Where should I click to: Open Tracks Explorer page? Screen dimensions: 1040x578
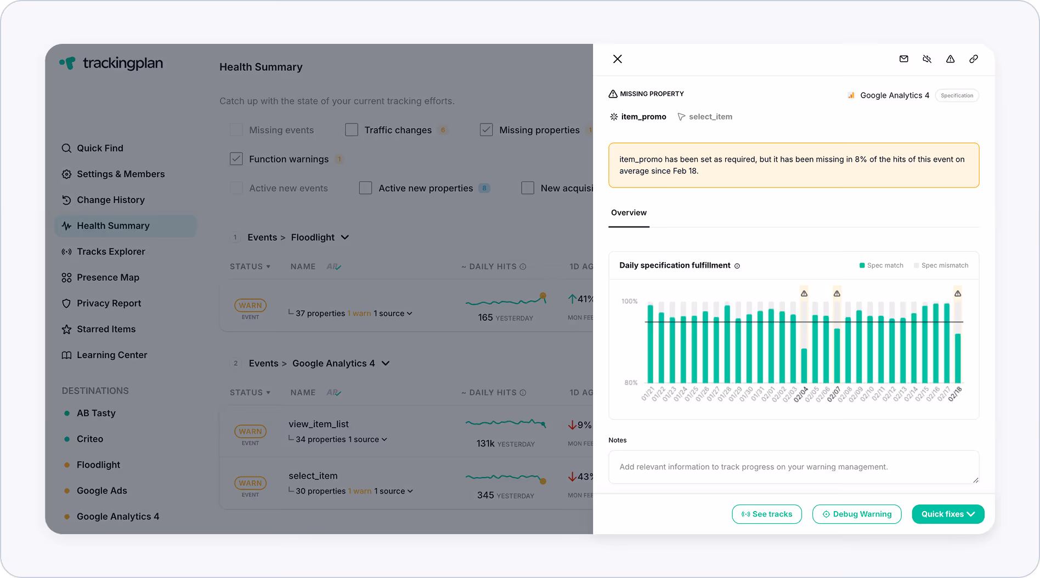pyautogui.click(x=111, y=252)
